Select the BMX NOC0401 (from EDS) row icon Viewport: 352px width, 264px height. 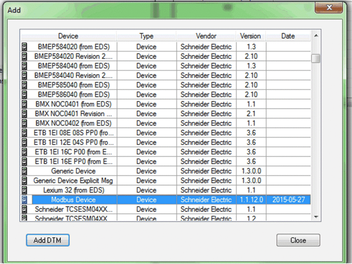[x=24, y=104]
